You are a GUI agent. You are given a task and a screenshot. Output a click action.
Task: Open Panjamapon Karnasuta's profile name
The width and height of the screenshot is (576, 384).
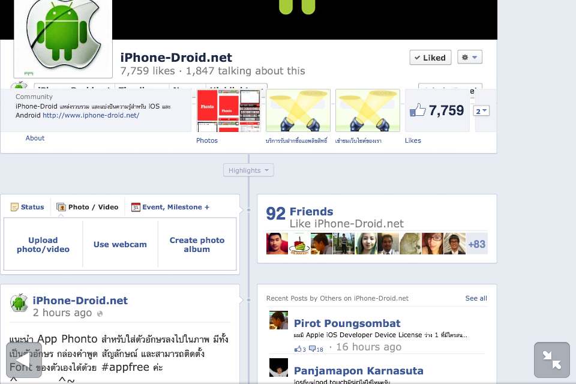[359, 371]
